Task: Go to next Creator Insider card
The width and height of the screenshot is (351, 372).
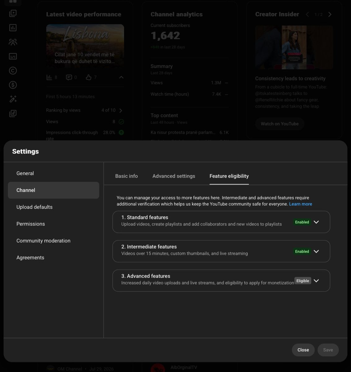Action: pyautogui.click(x=330, y=14)
